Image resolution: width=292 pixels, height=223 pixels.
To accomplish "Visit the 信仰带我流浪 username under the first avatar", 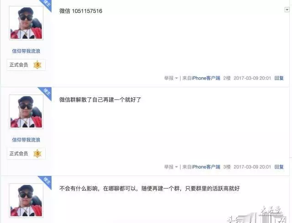I will [x=26, y=51].
